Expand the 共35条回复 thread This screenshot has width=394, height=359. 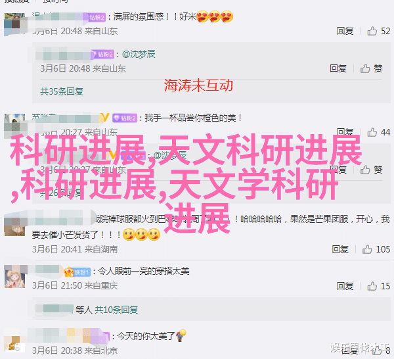(62, 91)
